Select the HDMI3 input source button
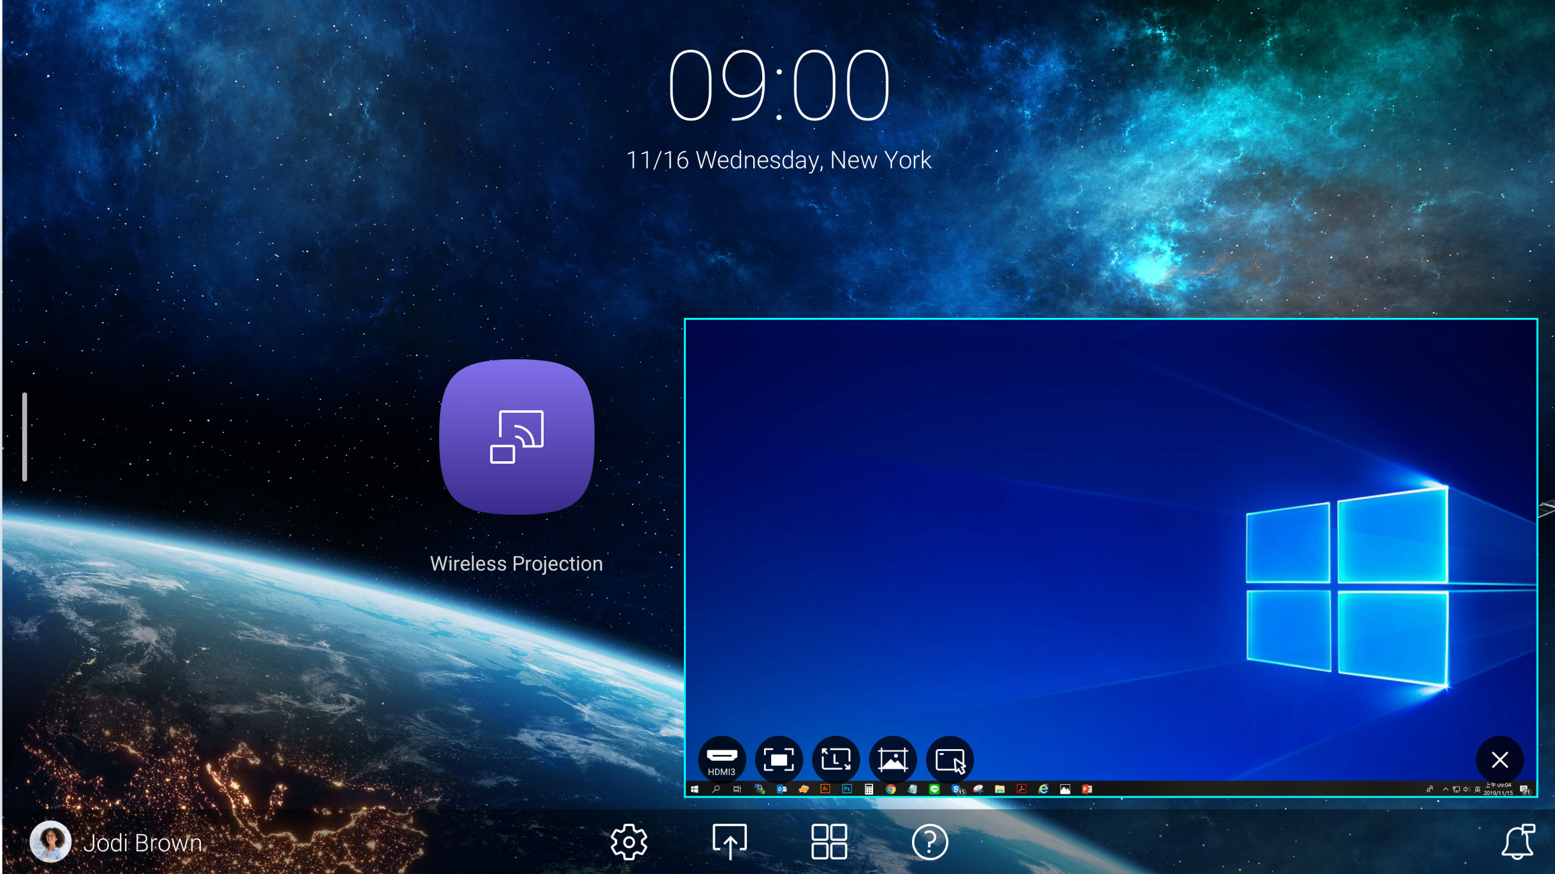The height and width of the screenshot is (874, 1555). click(x=721, y=760)
